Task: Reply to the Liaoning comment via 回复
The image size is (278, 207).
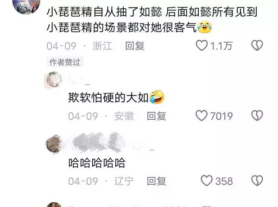Action: (157, 181)
